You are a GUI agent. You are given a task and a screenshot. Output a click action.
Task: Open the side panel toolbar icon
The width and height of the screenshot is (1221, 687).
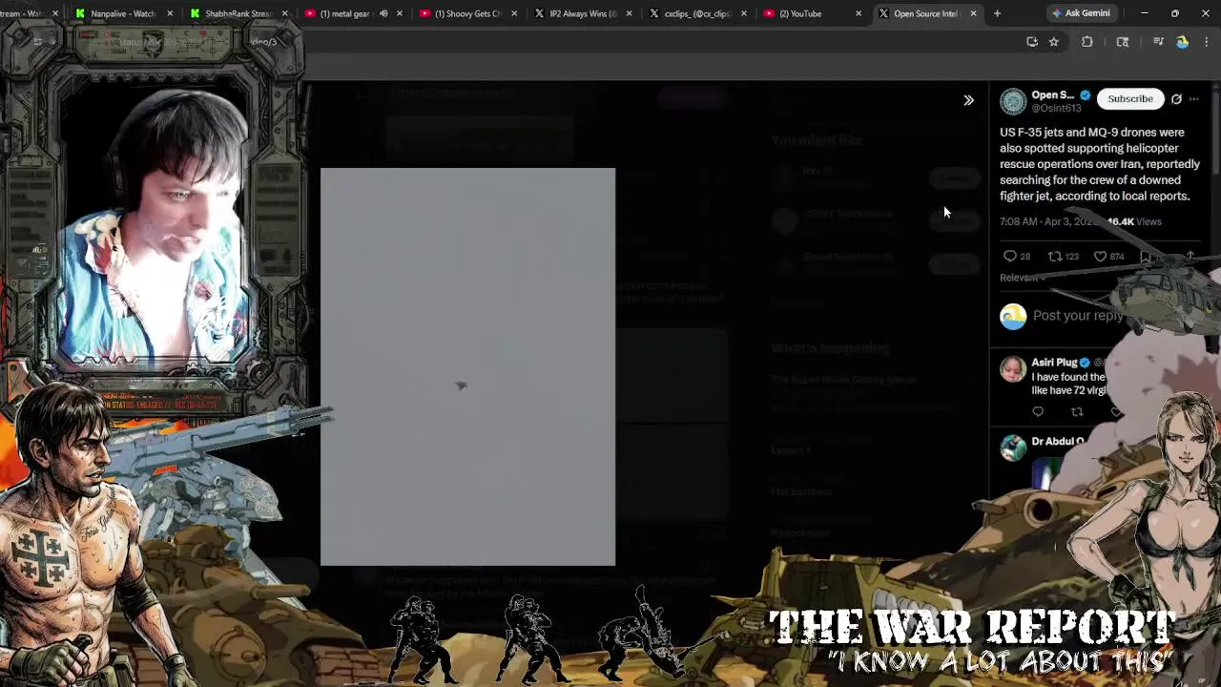(1123, 42)
